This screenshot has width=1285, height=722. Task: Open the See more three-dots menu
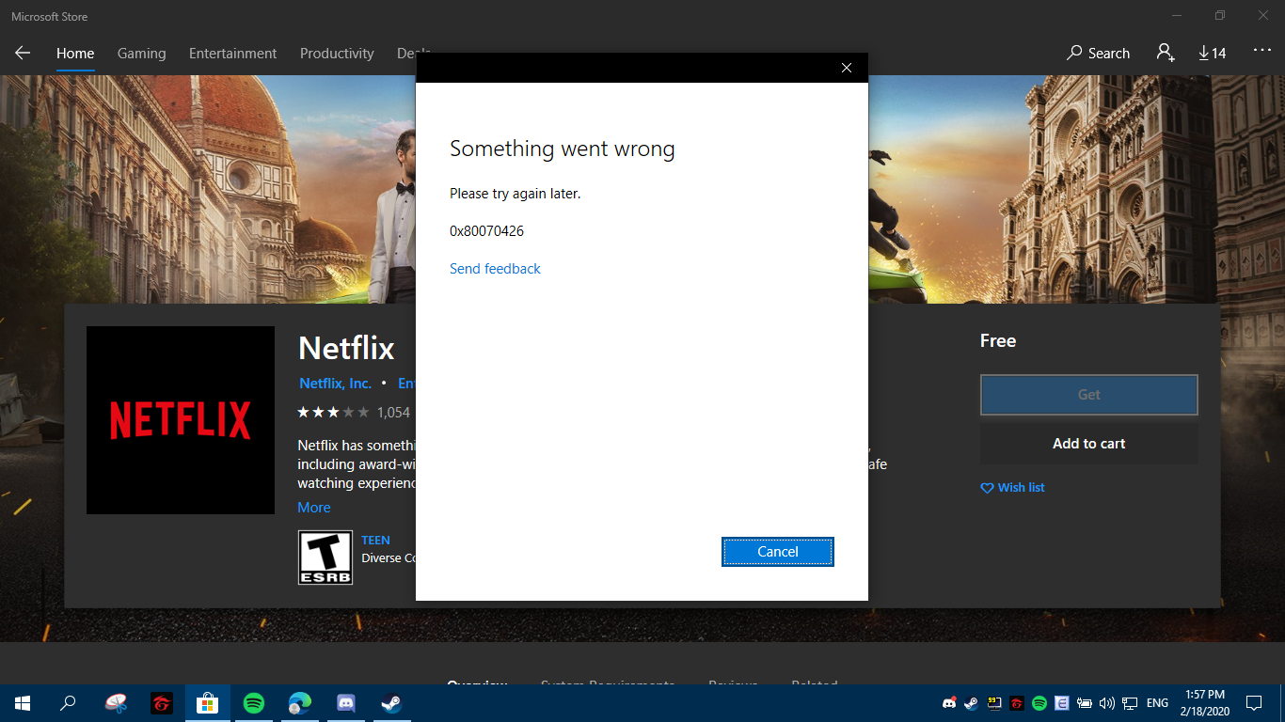(1262, 52)
